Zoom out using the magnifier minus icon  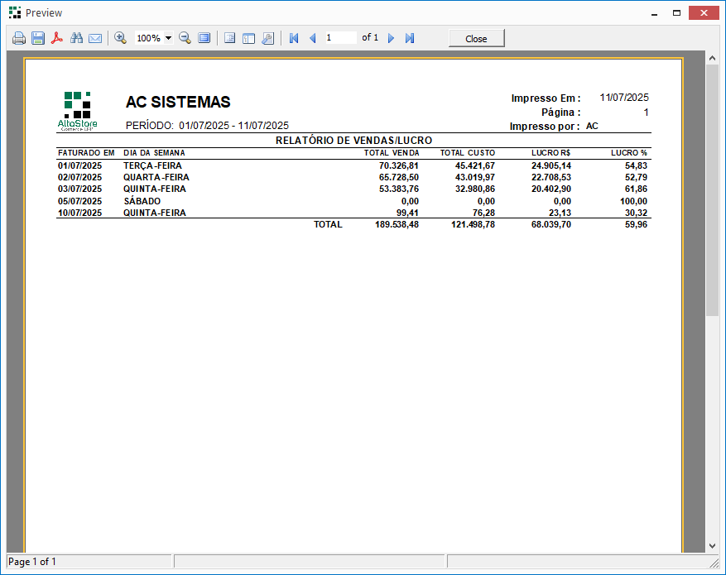point(185,38)
